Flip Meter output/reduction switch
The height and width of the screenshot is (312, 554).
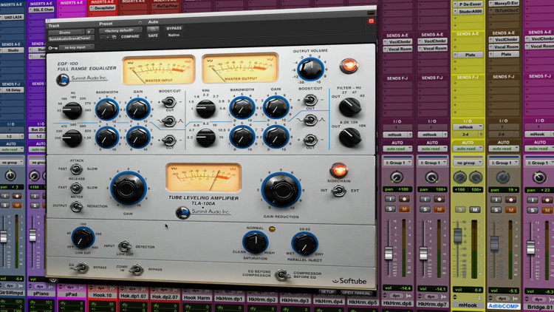click(76, 206)
